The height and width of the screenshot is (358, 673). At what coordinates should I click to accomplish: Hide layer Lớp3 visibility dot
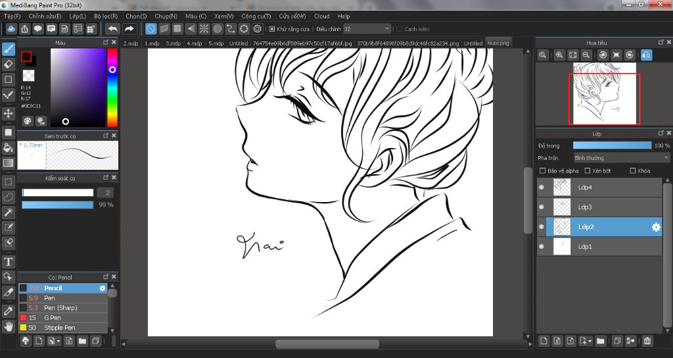(542, 207)
